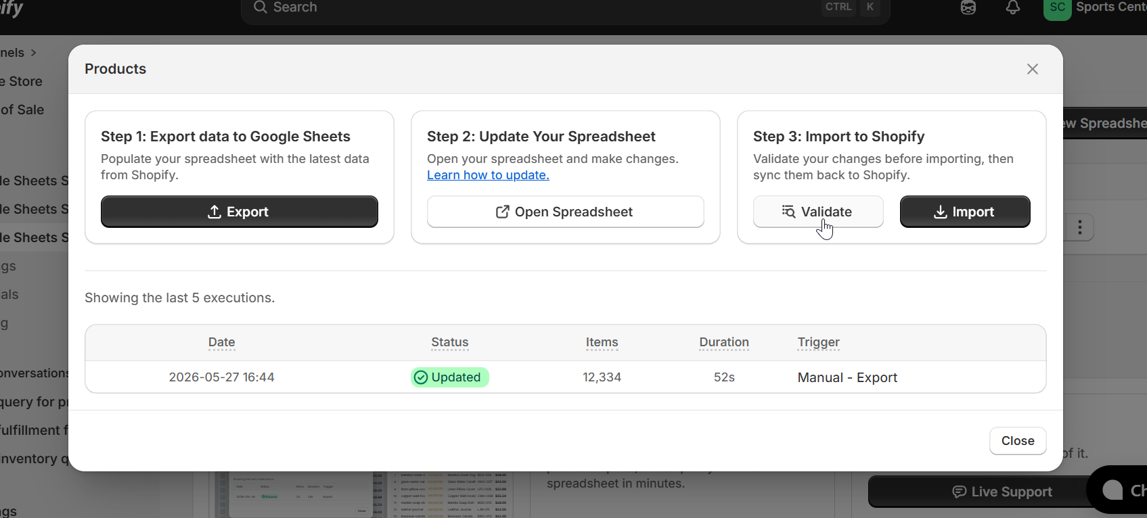The image size is (1147, 518).
Task: Click the Close button at dialog bottom
Action: coord(1018,441)
